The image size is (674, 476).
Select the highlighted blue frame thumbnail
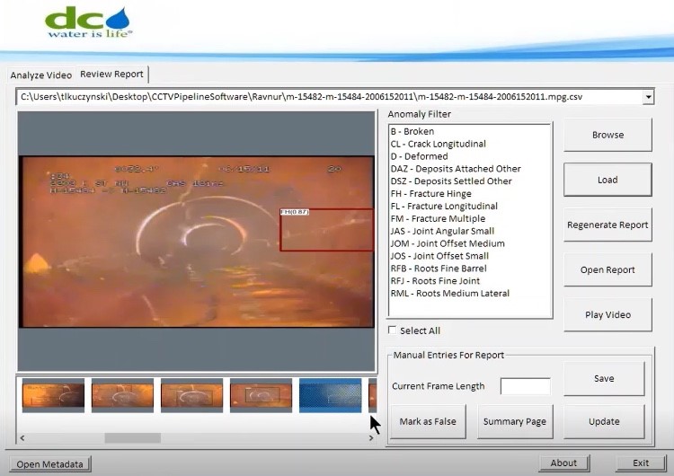tap(330, 395)
